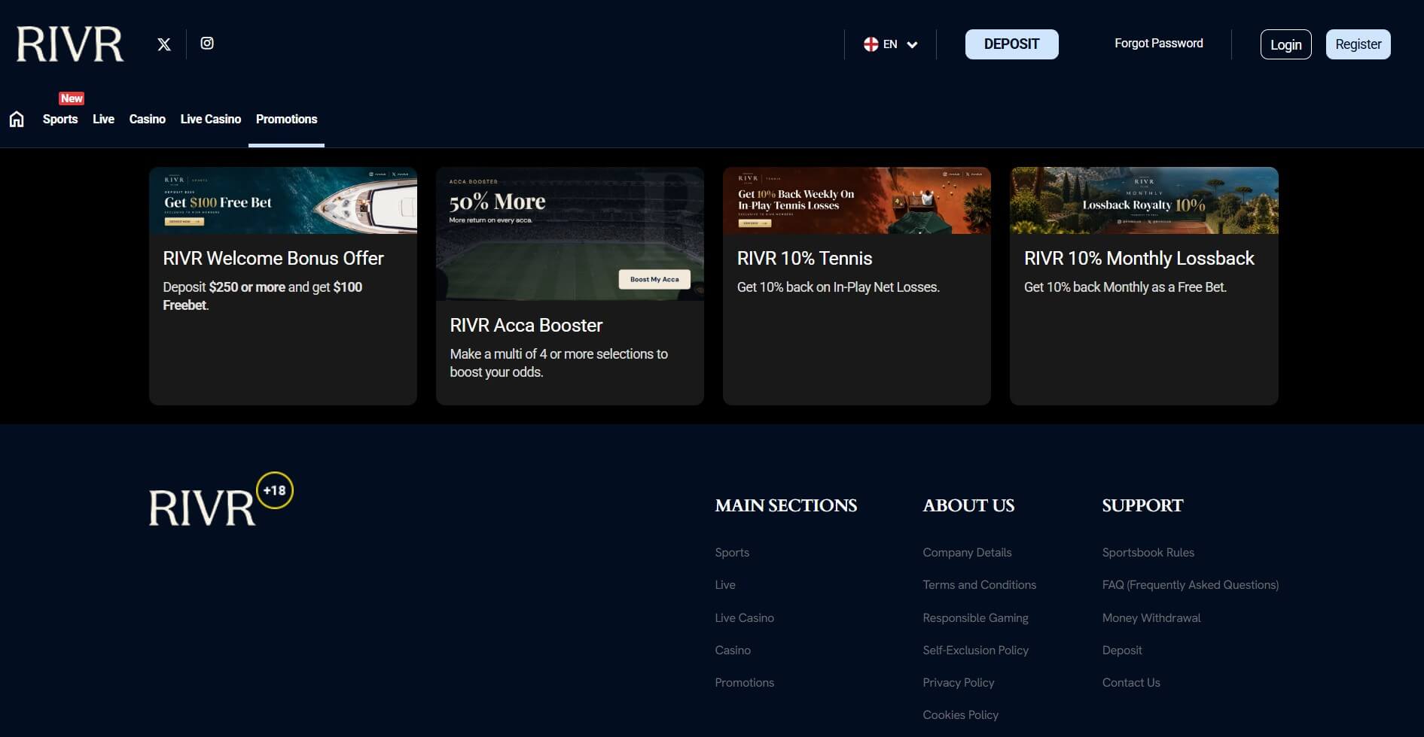Click the RIVR +18 footer logo

click(221, 500)
